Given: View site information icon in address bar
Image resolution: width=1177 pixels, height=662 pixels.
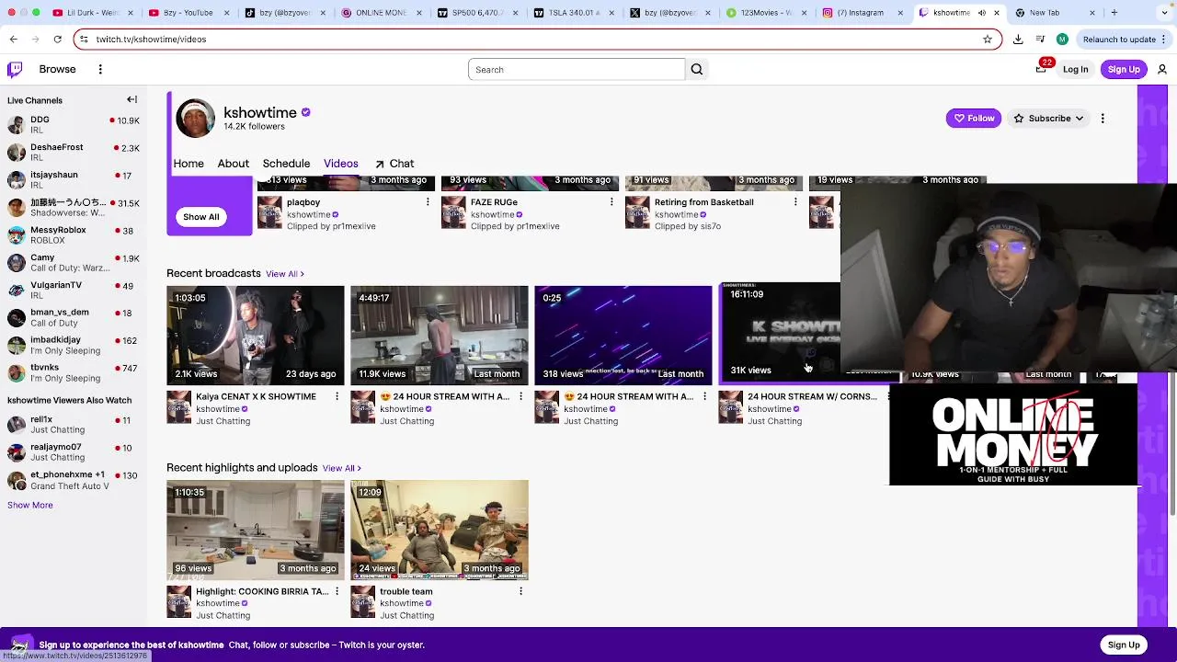Looking at the screenshot, I should click(x=85, y=39).
